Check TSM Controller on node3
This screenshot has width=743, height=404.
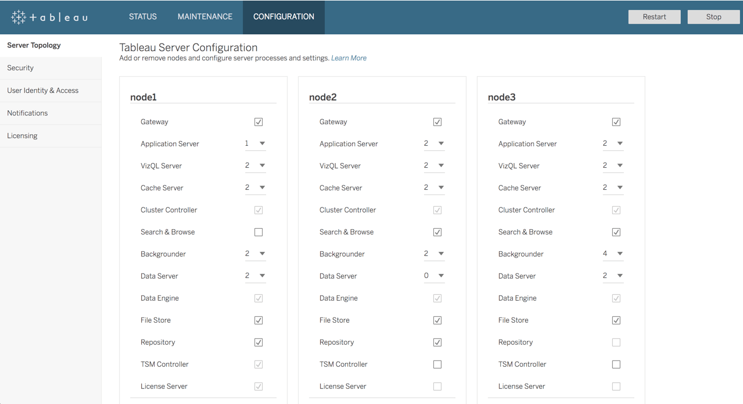click(x=616, y=365)
